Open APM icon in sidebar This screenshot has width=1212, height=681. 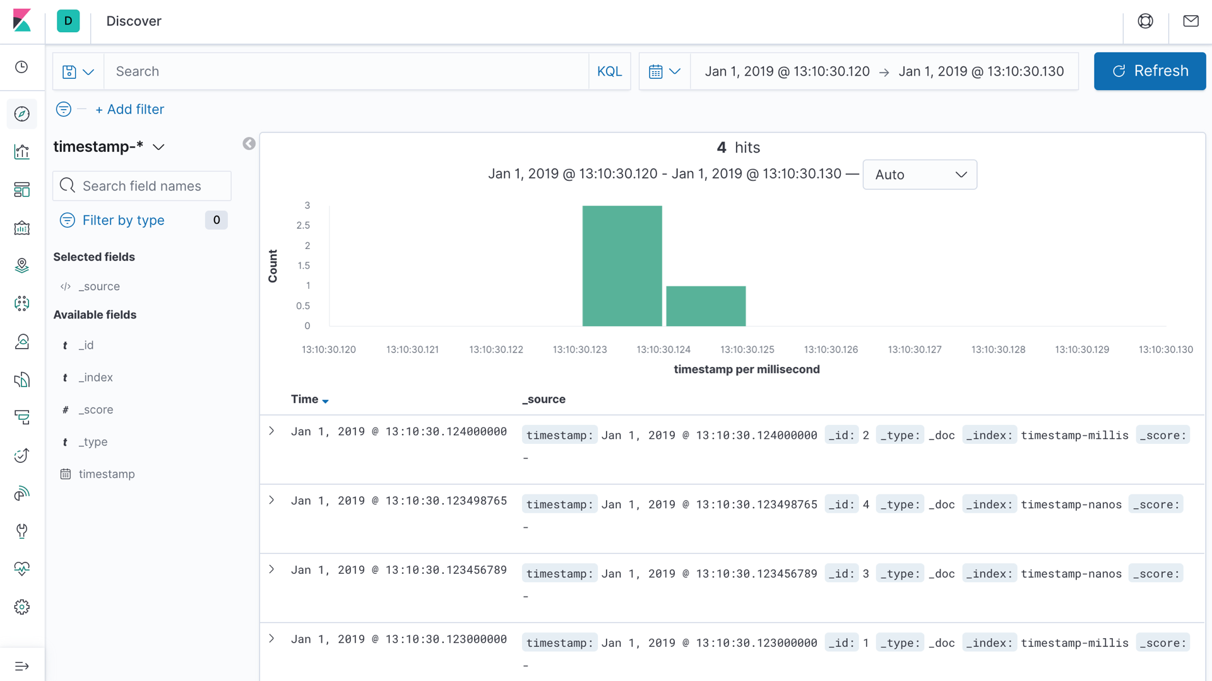[x=22, y=417]
